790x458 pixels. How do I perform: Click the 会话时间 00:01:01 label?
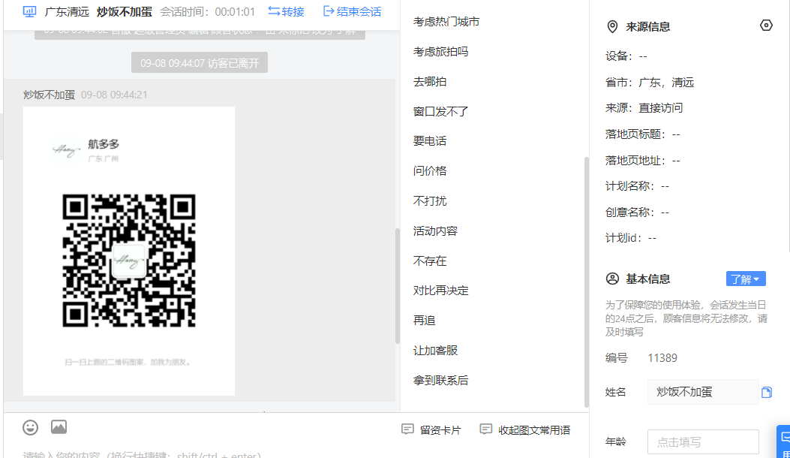click(208, 11)
